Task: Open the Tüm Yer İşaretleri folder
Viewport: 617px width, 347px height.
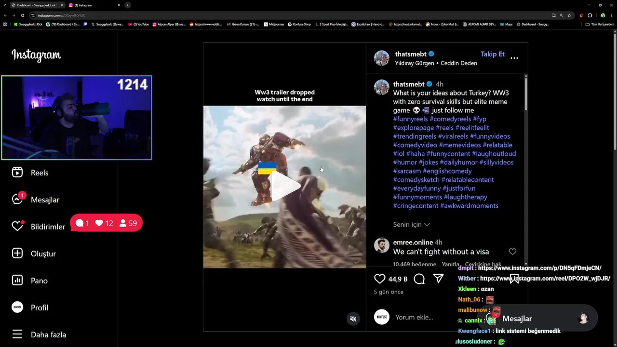Action: pos(600,24)
